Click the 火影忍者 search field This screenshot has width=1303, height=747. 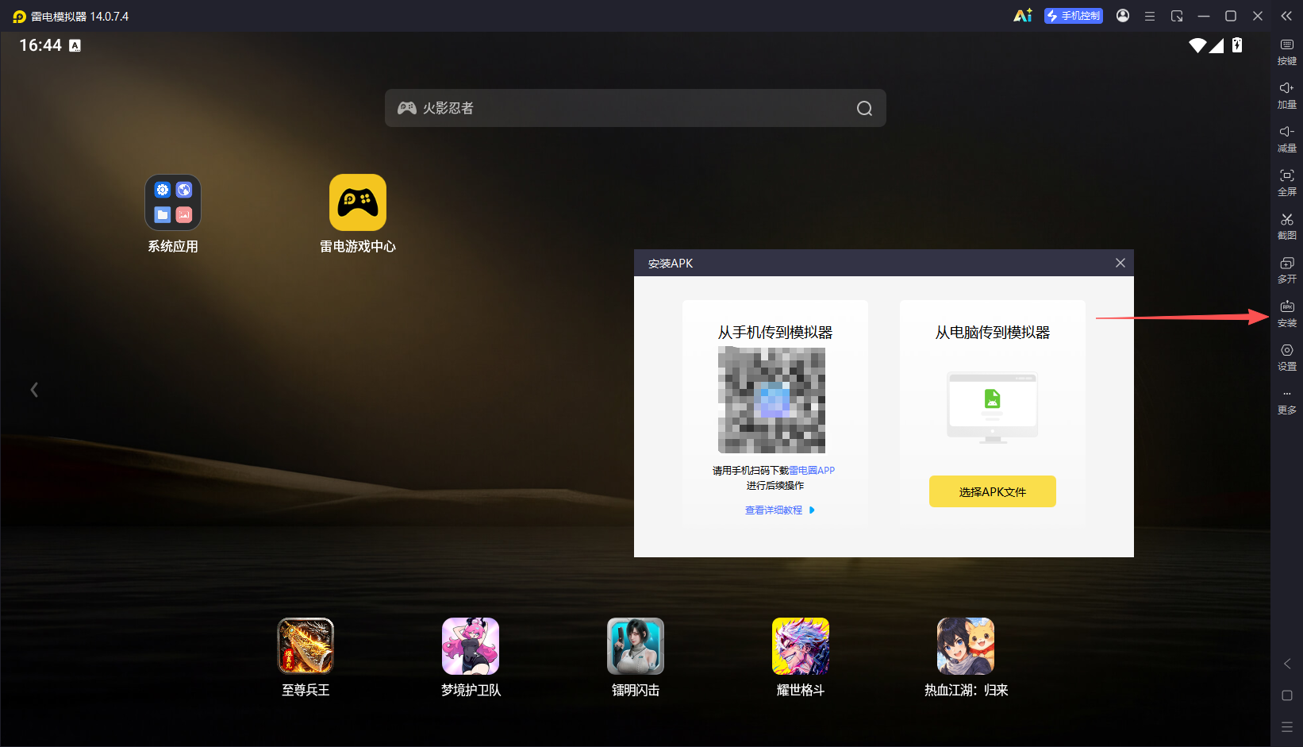[635, 108]
